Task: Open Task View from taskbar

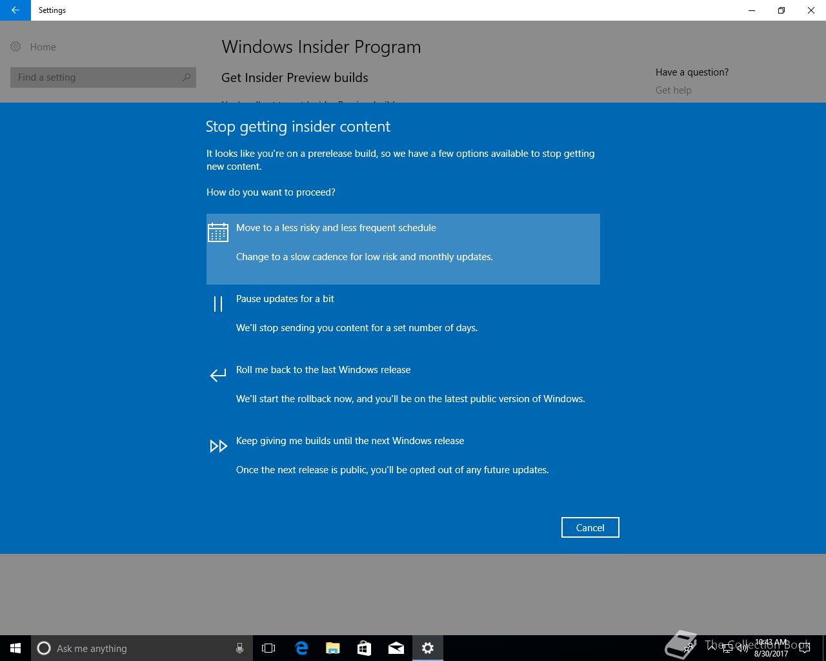Action: click(x=268, y=648)
